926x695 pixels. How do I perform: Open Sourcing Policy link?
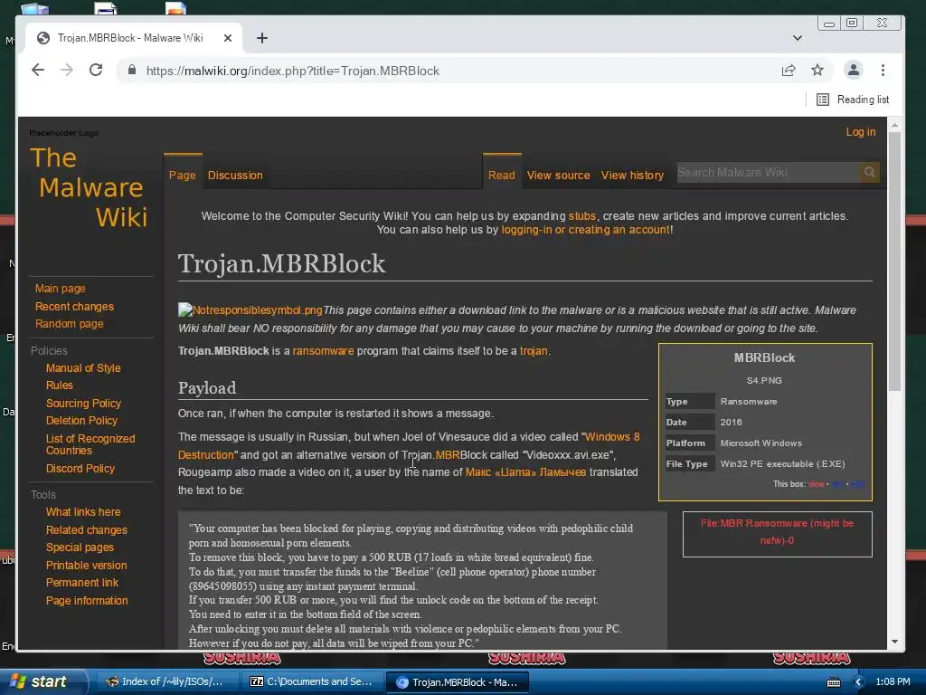[83, 403]
